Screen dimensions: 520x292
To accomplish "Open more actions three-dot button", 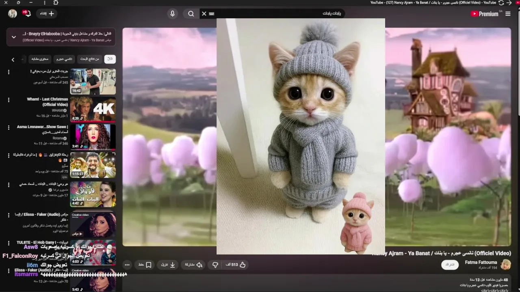I will pyautogui.click(x=127, y=265).
